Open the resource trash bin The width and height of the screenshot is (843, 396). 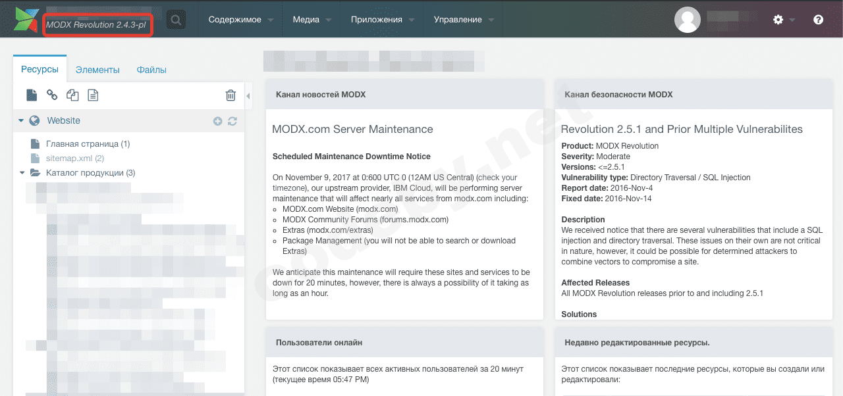[231, 95]
